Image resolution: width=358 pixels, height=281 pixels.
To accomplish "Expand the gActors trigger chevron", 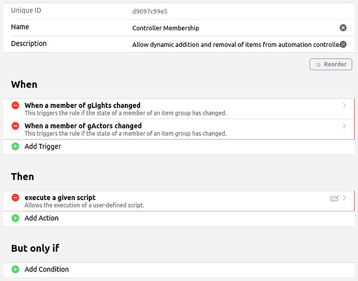I will click(x=345, y=126).
